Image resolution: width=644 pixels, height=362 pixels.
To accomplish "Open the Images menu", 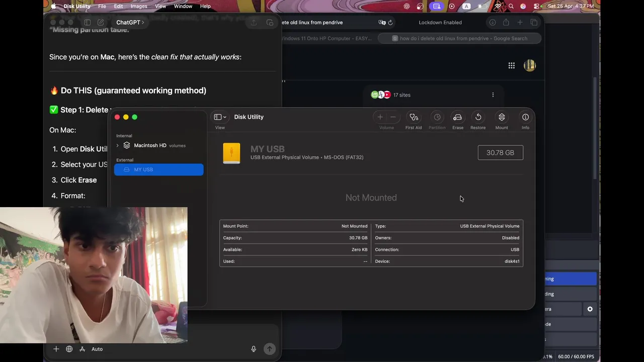I will pos(139,6).
